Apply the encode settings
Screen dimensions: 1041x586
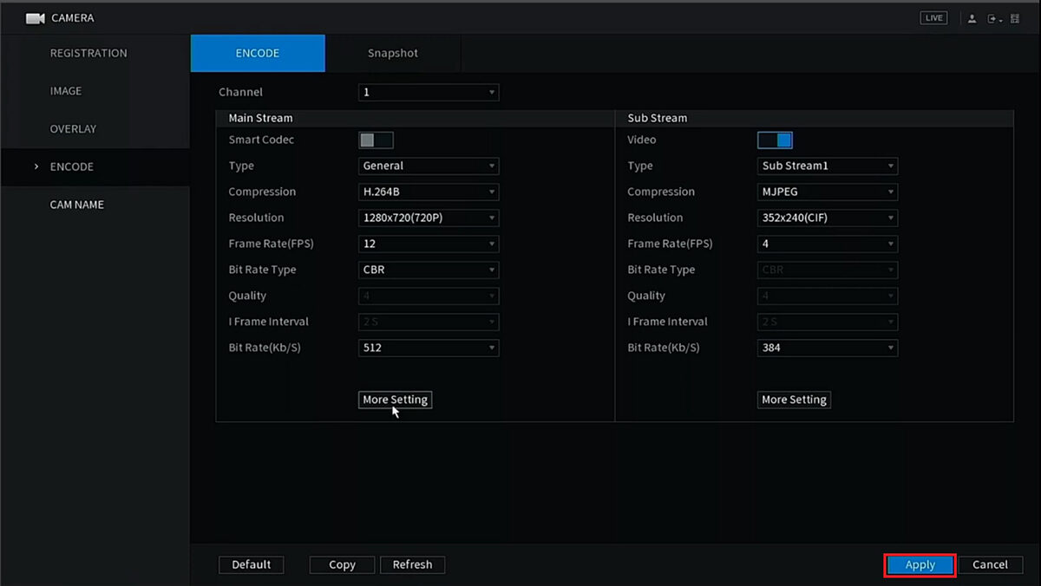click(920, 564)
